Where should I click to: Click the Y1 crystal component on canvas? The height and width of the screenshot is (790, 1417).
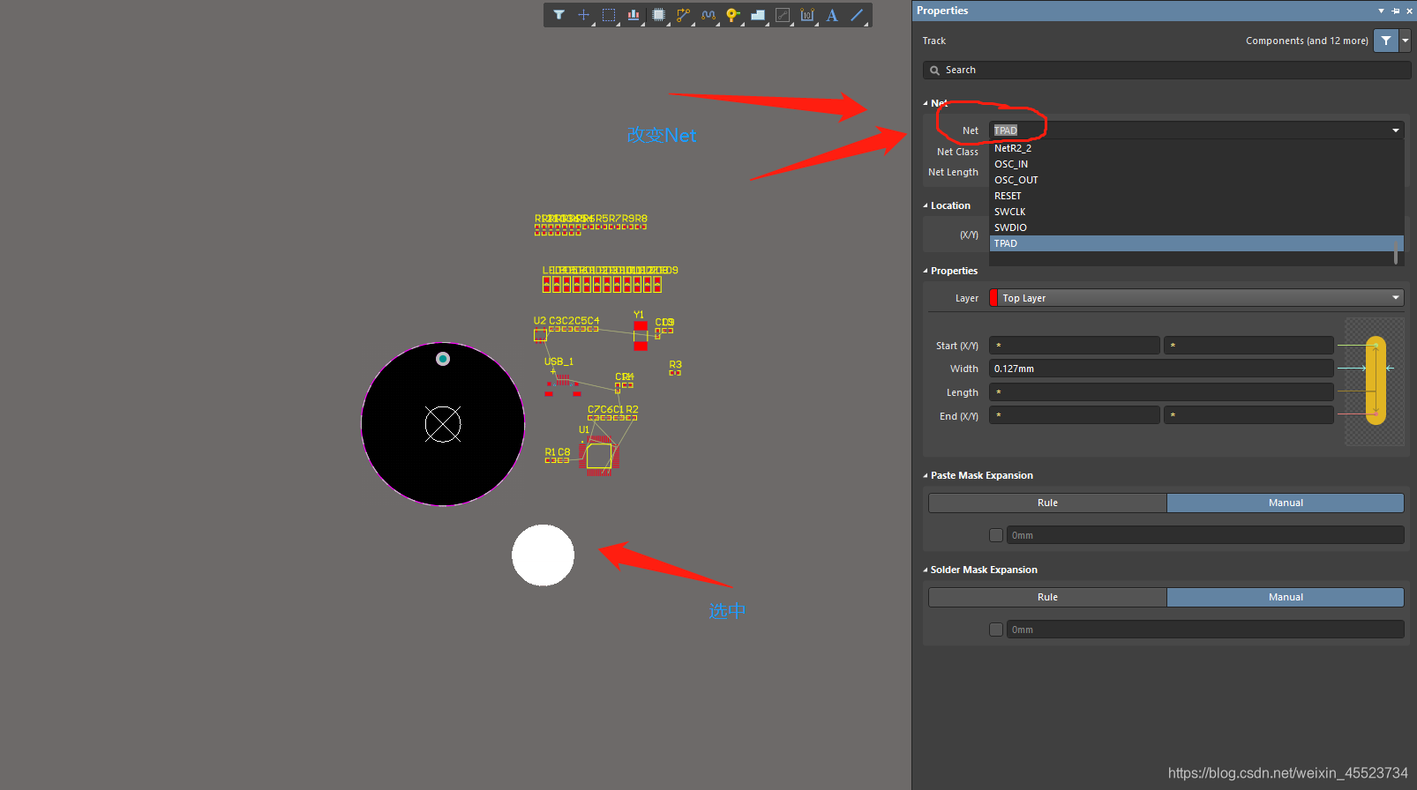tap(641, 335)
